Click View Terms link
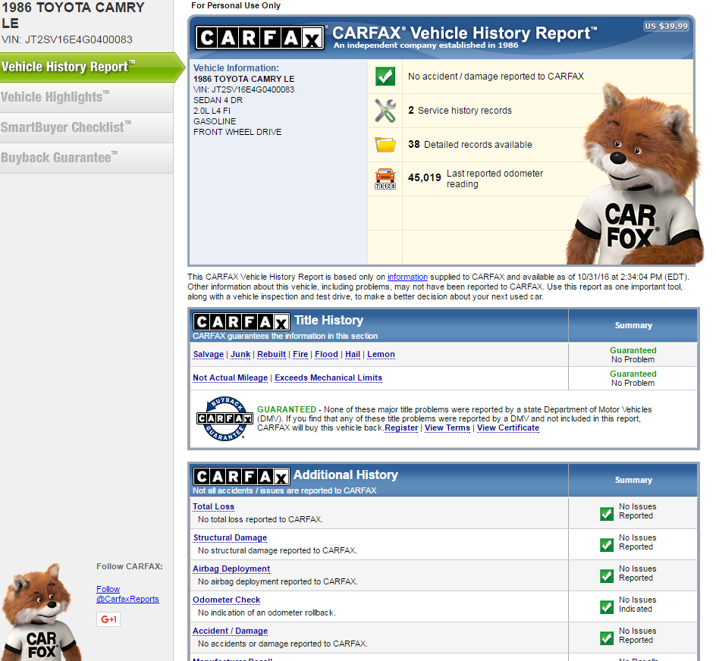Image resolution: width=716 pixels, height=661 pixels. point(447,428)
